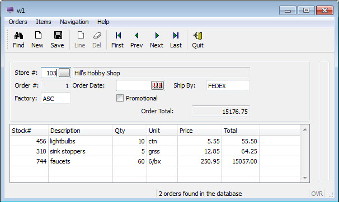The height and width of the screenshot is (202, 339).
Task: Select the lightbulbs description cell
Action: pos(81,141)
